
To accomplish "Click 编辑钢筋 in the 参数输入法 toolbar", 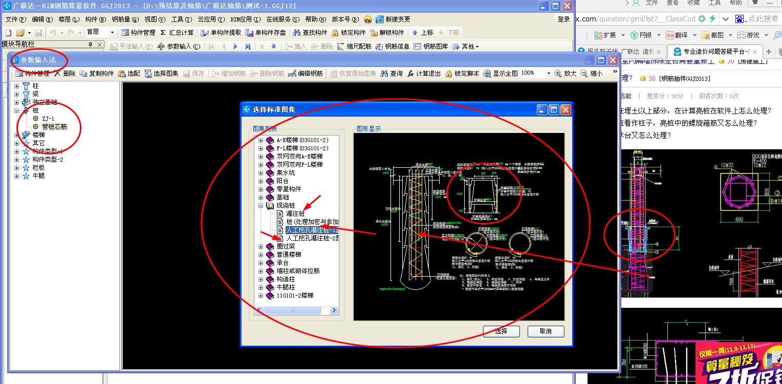I will [306, 73].
